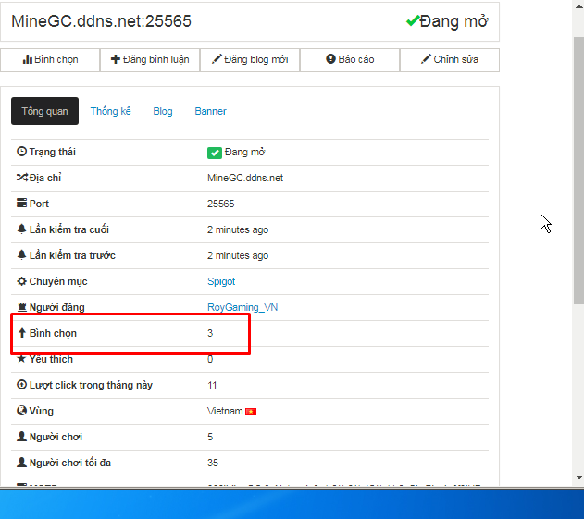584x519 pixels.
Task: Click the 11 monthly clicks link
Action: [x=212, y=385]
